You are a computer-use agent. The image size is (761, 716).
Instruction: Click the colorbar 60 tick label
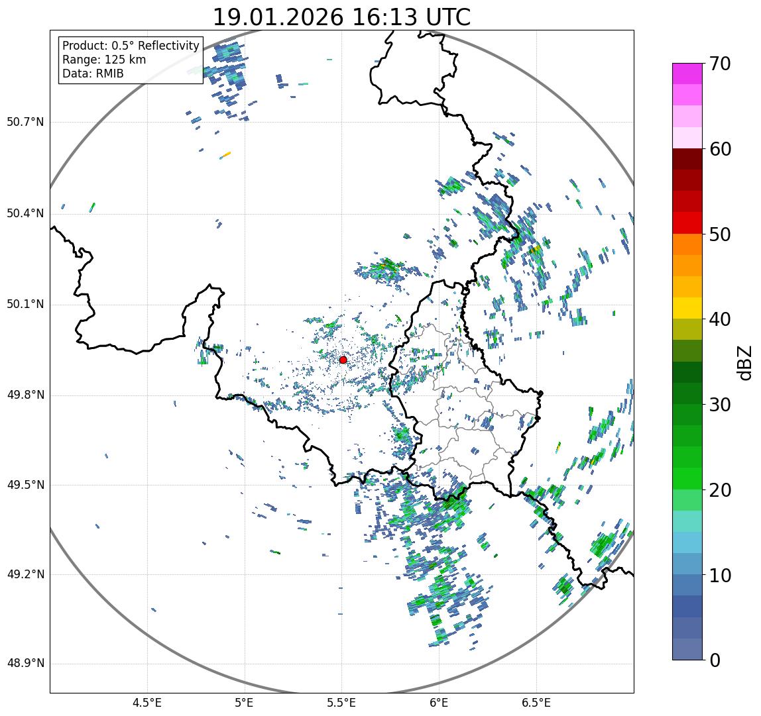coord(719,149)
